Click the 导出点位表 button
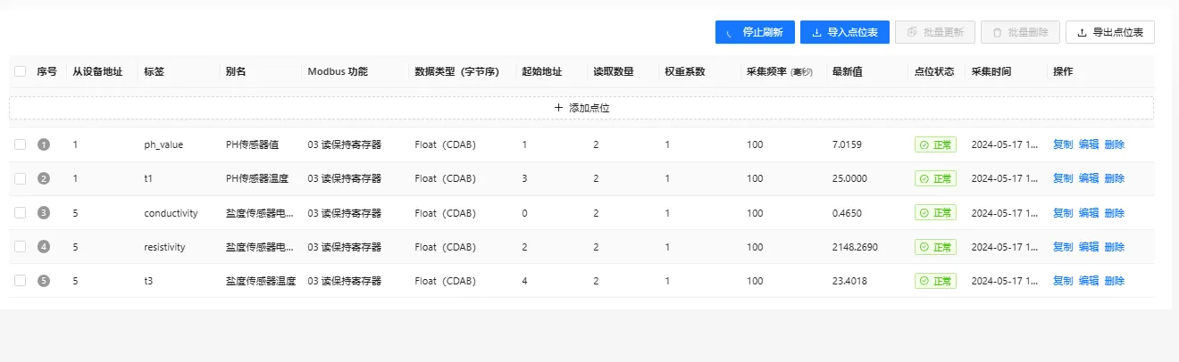 click(x=1110, y=32)
